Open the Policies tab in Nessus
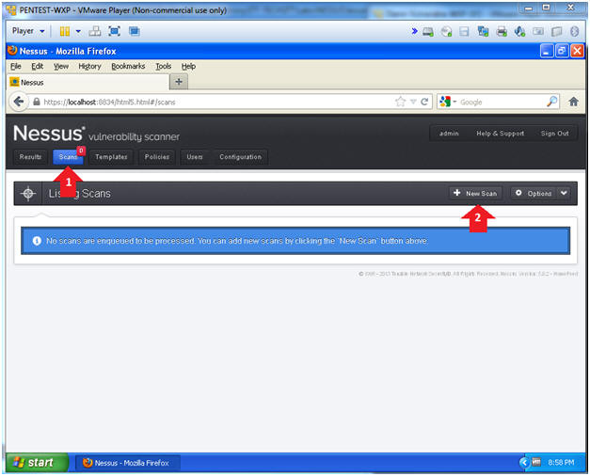This screenshot has width=590, height=476. point(157,157)
